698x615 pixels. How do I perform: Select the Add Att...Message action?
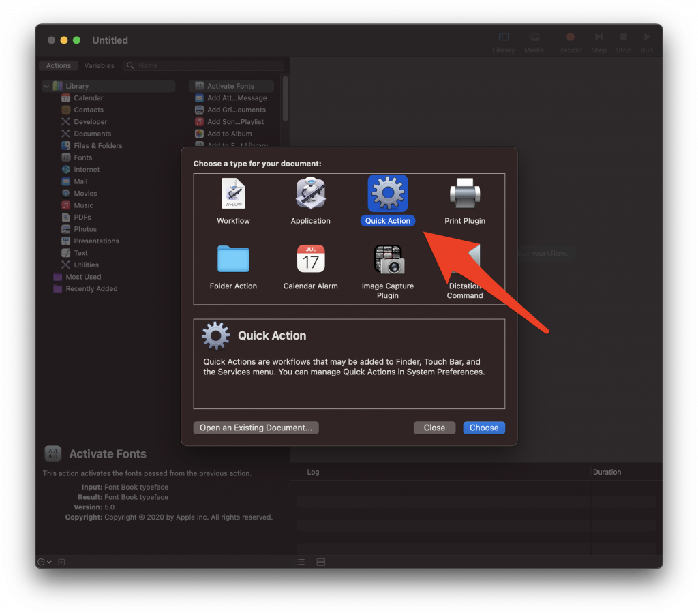[232, 98]
